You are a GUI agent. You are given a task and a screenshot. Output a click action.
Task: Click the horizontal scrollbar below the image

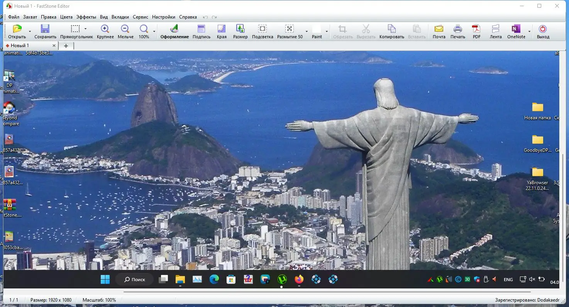click(x=327, y=292)
